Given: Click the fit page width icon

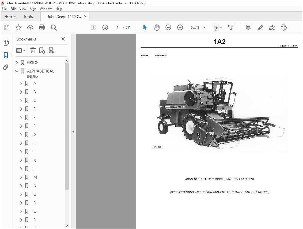Looking at the screenshot, I should [216, 27].
